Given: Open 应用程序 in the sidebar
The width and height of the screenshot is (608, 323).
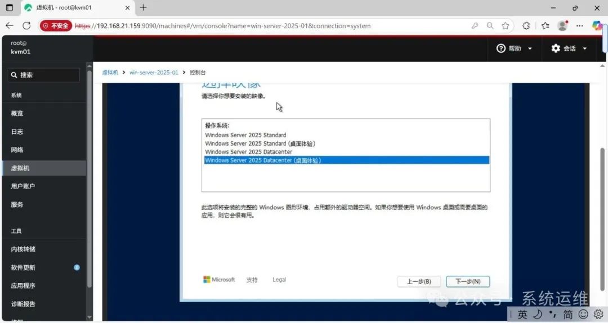Looking at the screenshot, I should click(44, 286).
